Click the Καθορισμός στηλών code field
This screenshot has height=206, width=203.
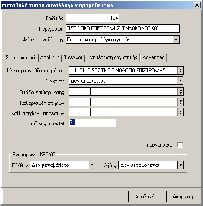coord(80,102)
